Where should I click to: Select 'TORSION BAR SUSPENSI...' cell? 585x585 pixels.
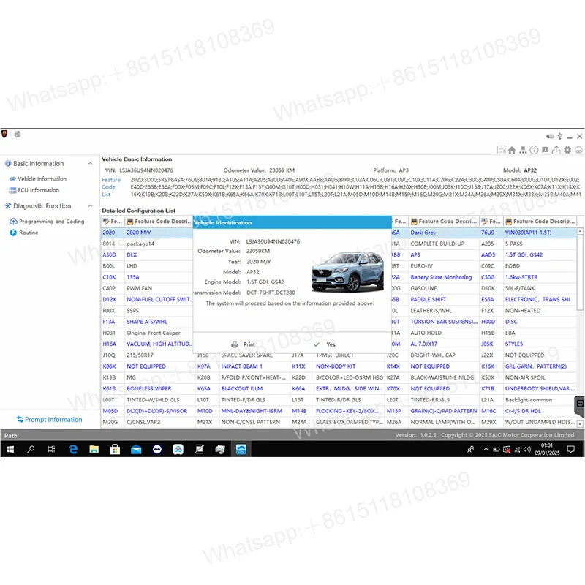pos(444,322)
